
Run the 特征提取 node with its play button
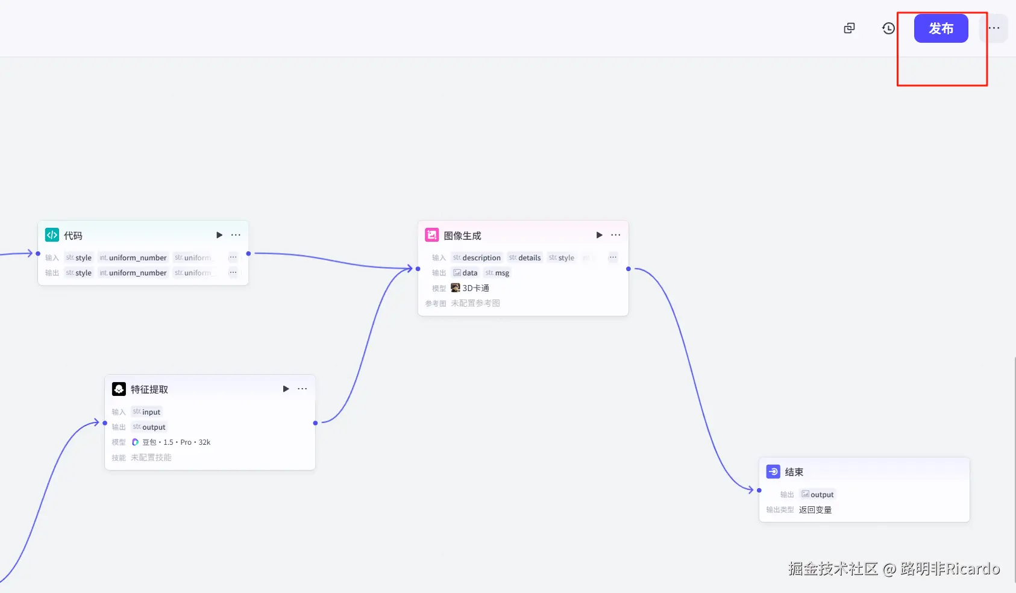point(286,389)
